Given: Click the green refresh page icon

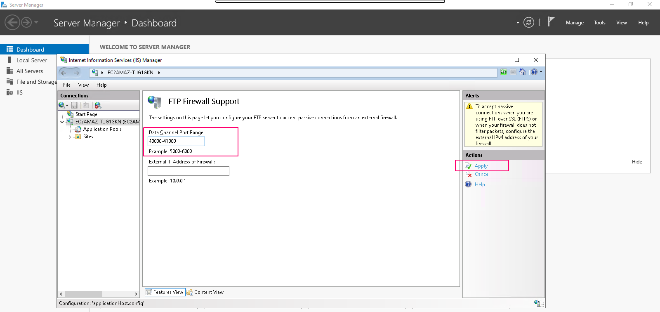Looking at the screenshot, I should (504, 72).
